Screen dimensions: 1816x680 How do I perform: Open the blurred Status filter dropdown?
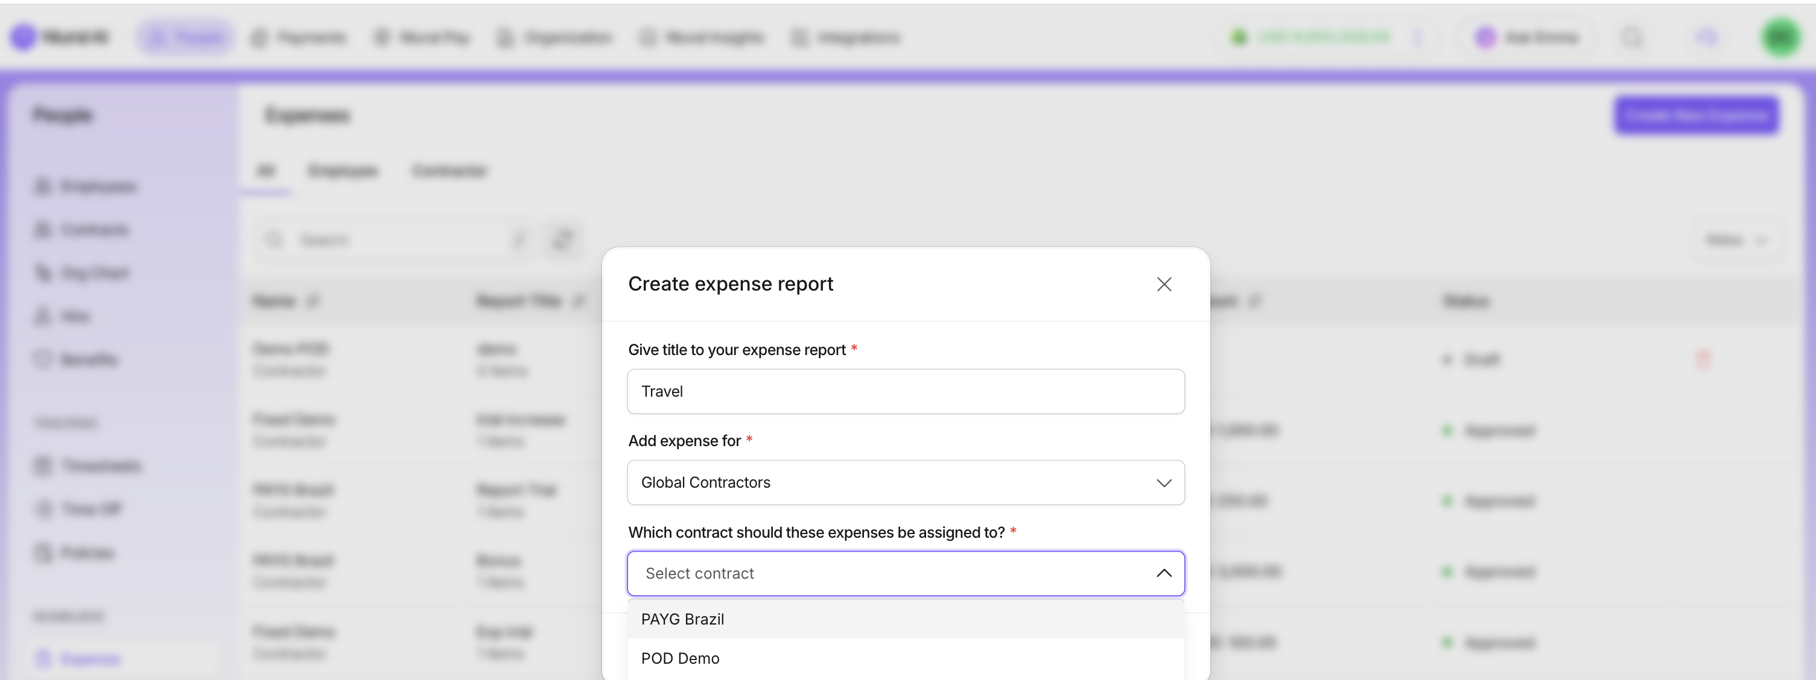pyautogui.click(x=1736, y=241)
